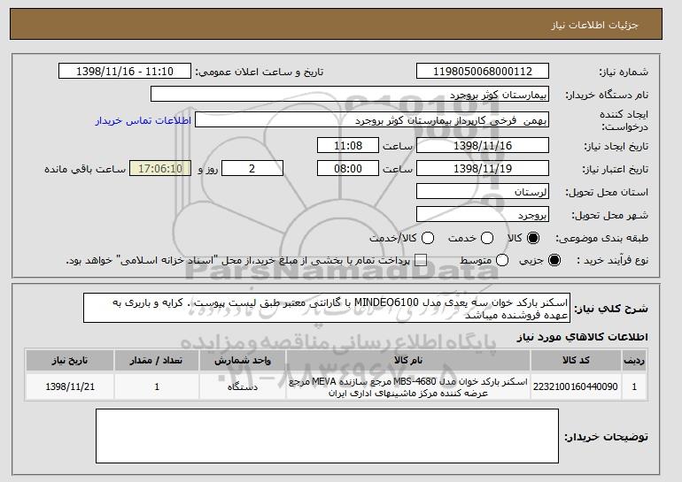Click the unit cell دستگاه

(243, 386)
